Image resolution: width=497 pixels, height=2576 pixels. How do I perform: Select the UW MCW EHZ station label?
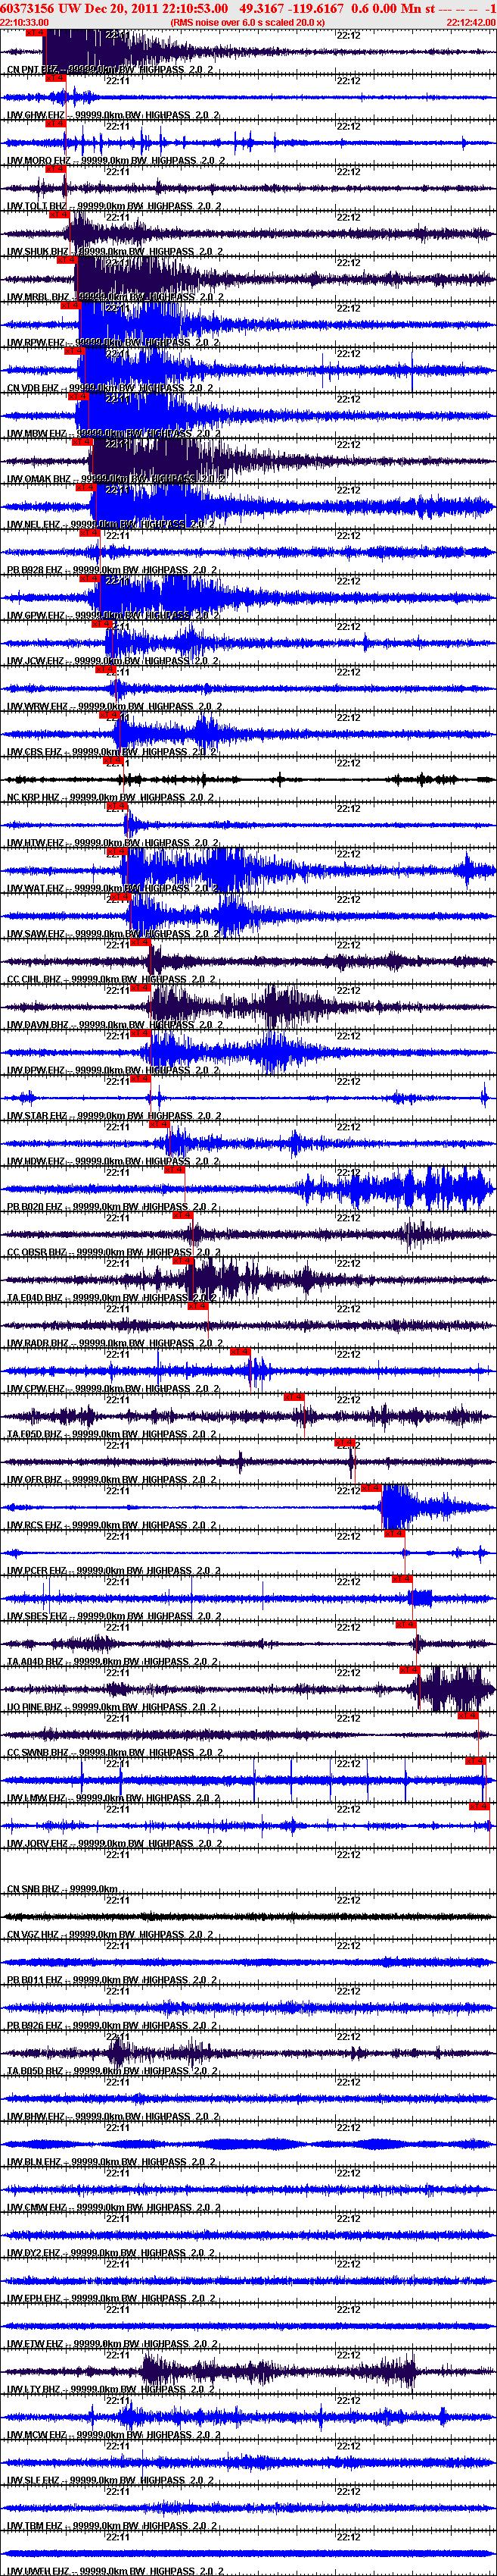pyautogui.click(x=36, y=2436)
